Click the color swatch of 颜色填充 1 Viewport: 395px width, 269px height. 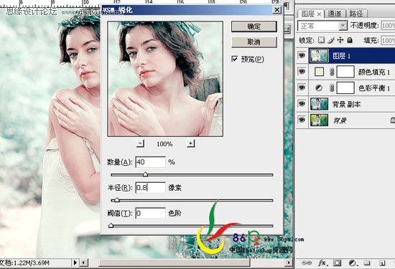pos(319,72)
